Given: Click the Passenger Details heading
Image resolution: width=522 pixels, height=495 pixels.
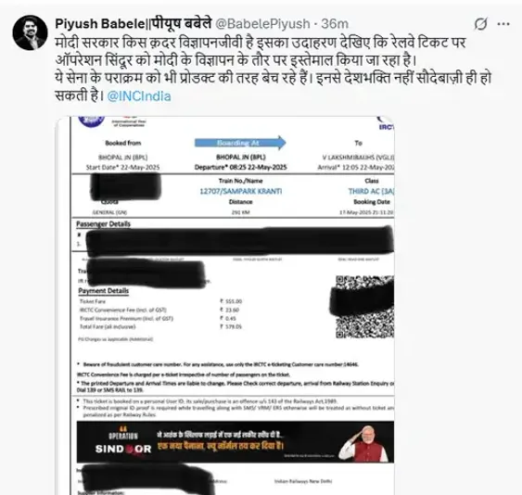Looking at the screenshot, I should point(103,224).
